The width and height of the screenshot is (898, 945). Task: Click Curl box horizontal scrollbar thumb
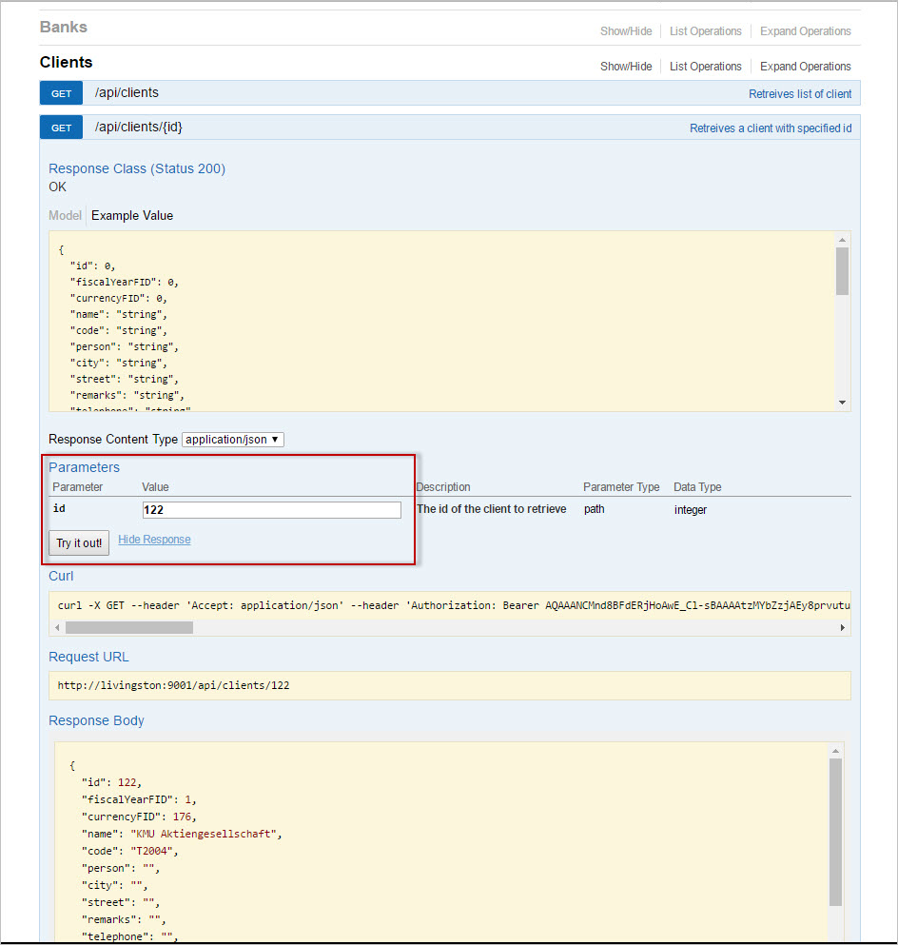pyautogui.click(x=128, y=628)
